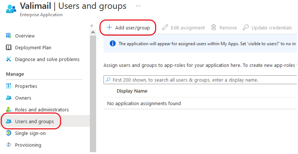Click the Overview grid icon
Viewport: 298px width, 154px height.
(8, 35)
